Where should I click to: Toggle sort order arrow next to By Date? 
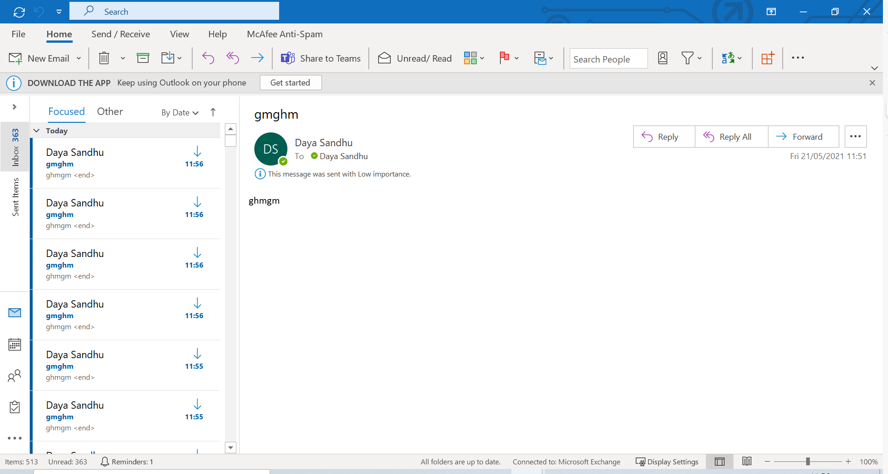pyautogui.click(x=213, y=112)
